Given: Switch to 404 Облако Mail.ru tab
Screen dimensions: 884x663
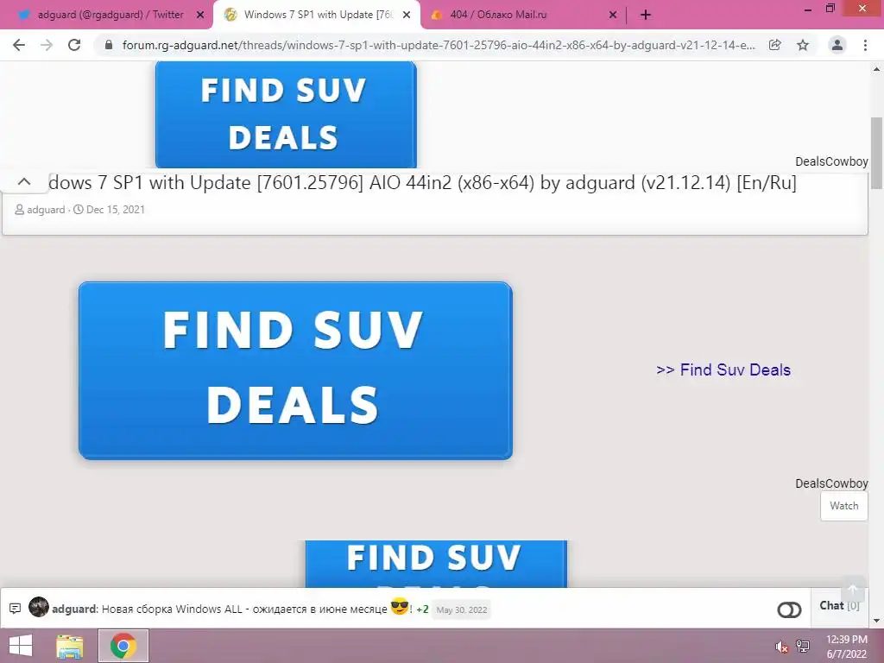Looking at the screenshot, I should pos(516,15).
